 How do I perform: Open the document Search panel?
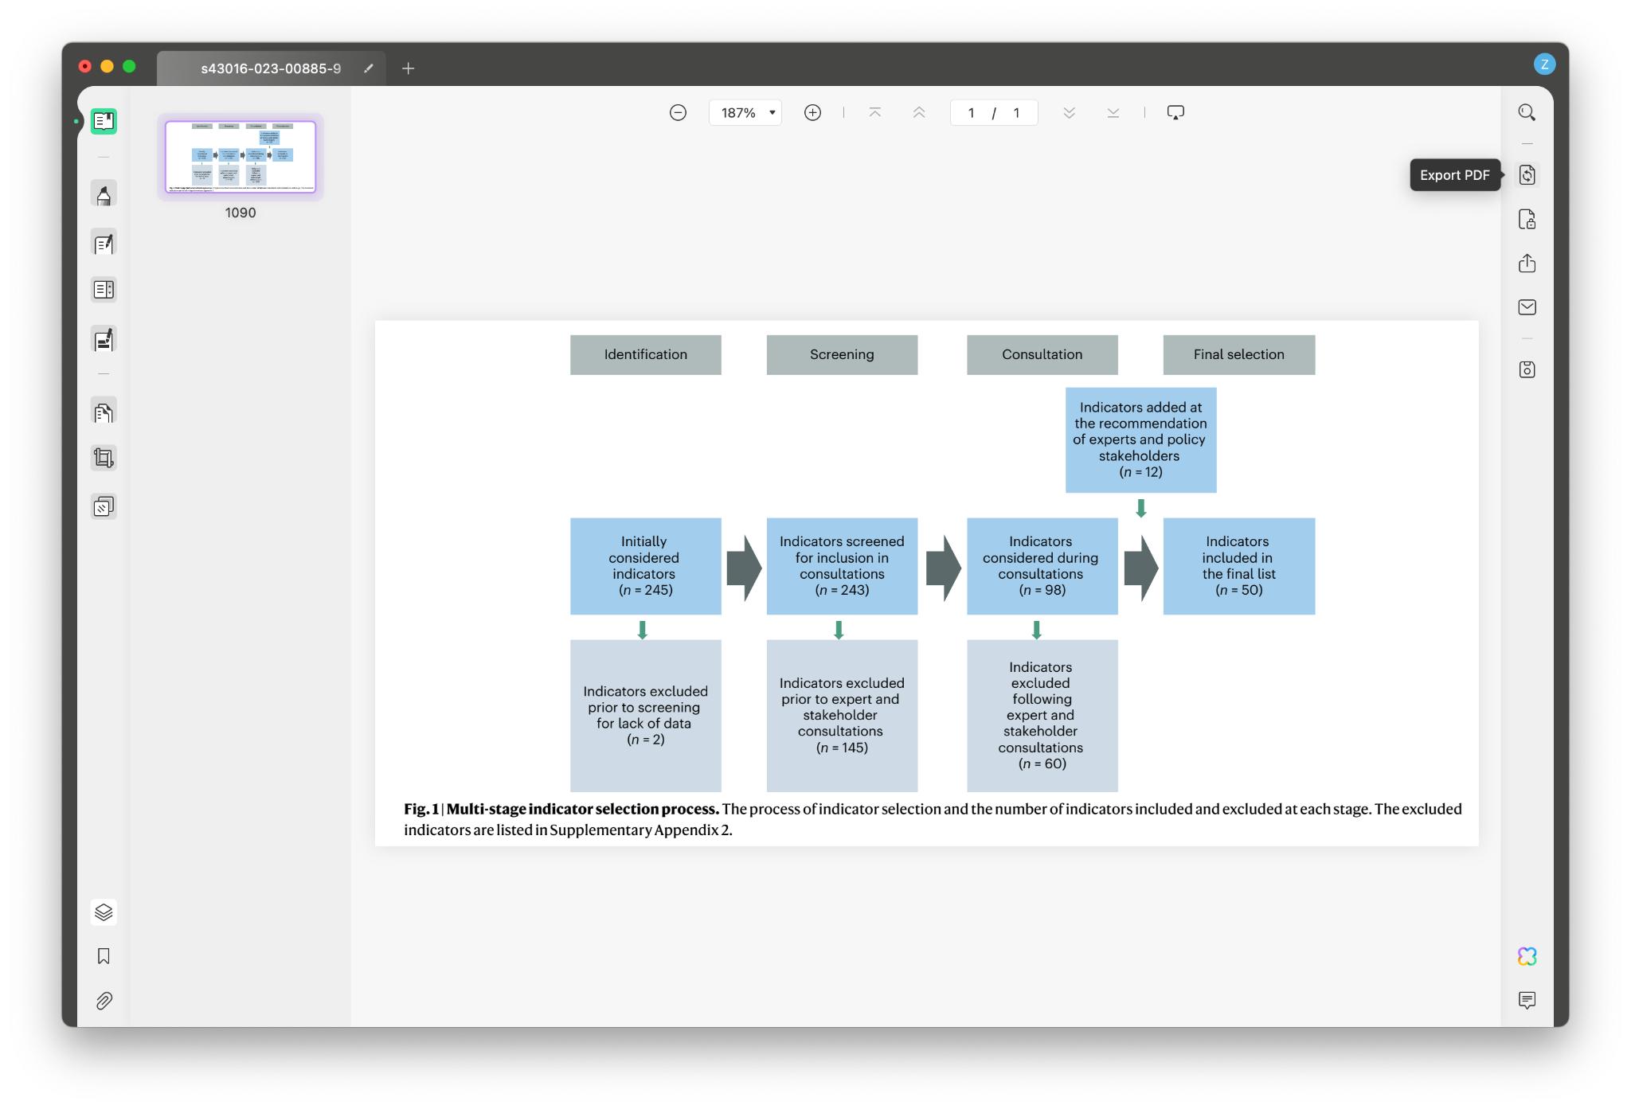[x=1527, y=112]
